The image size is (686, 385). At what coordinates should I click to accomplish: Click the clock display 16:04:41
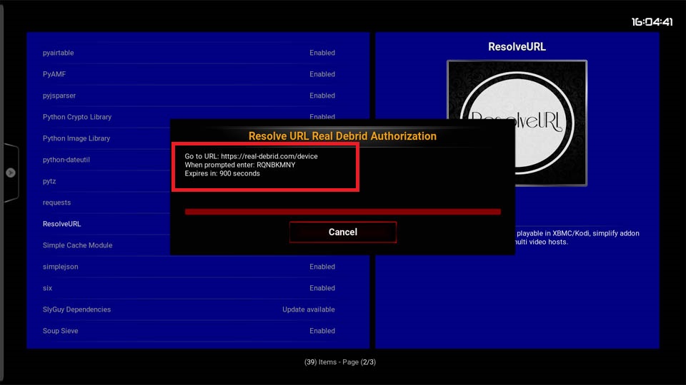click(x=652, y=22)
